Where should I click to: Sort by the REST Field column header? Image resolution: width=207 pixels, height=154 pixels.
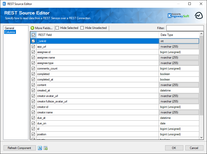98,35
